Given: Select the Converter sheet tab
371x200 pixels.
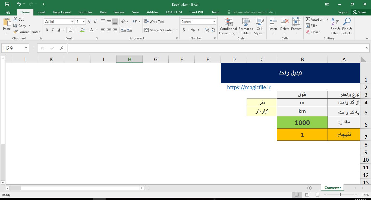Looking at the screenshot, I should (x=332, y=188).
